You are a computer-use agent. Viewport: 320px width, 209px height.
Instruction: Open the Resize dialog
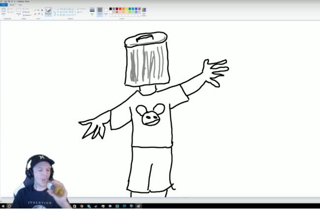pos(26,12)
